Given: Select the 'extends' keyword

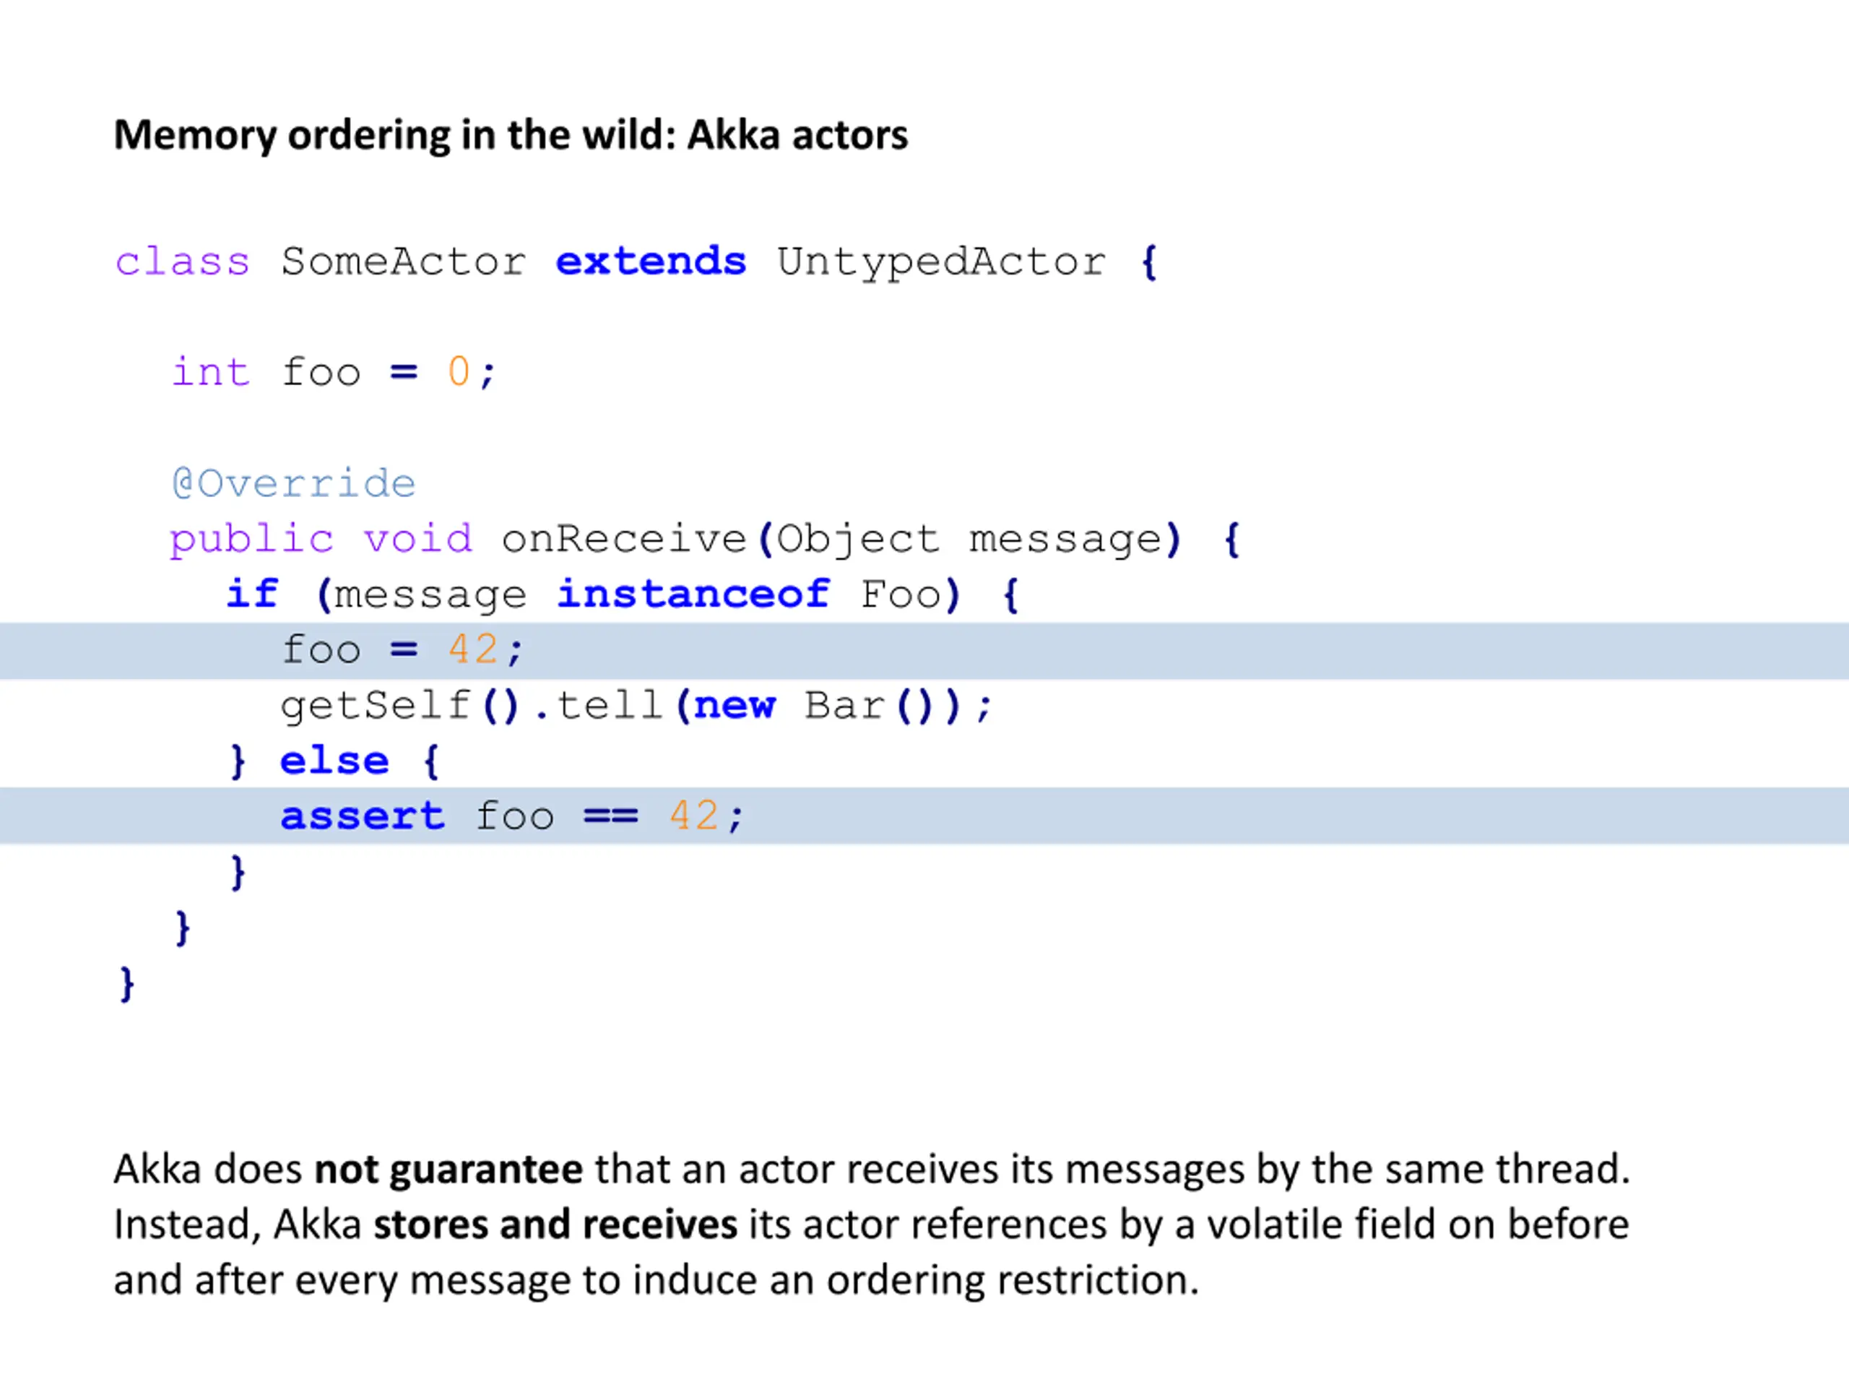Looking at the screenshot, I should tap(650, 262).
